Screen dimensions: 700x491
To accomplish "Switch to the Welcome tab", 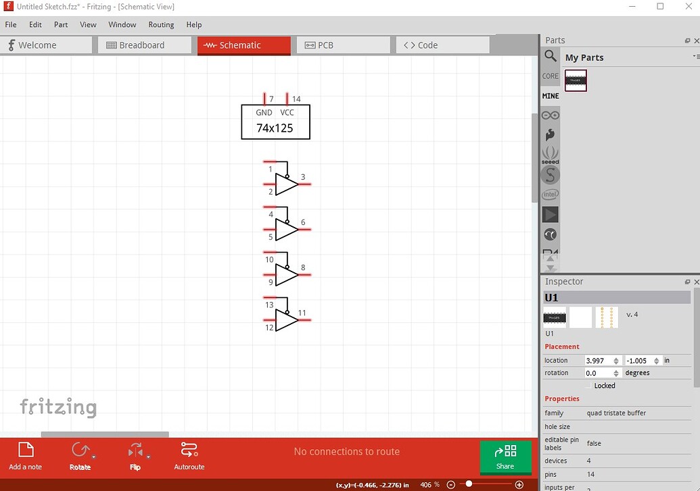I will coord(46,45).
